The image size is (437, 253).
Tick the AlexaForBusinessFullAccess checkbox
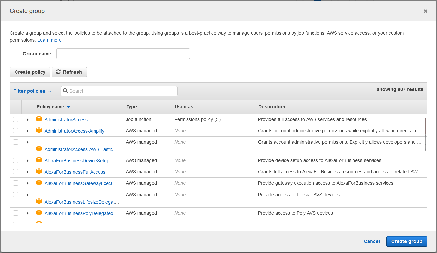[16, 172]
